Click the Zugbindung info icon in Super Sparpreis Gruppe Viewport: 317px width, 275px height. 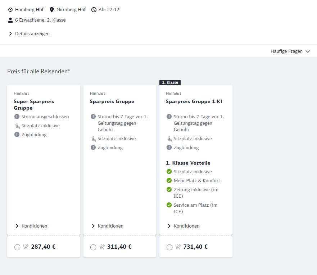tap(17, 134)
